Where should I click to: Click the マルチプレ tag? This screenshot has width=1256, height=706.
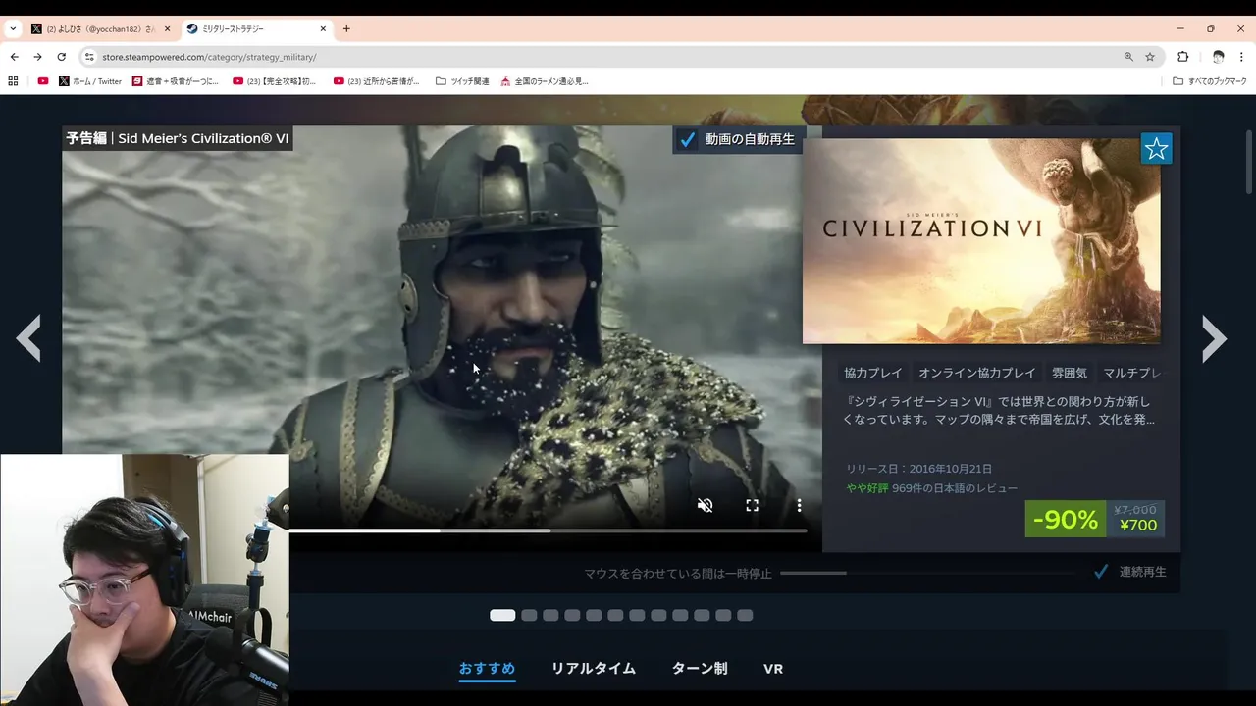pos(1132,373)
